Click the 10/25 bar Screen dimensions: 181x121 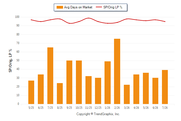click(79, 82)
